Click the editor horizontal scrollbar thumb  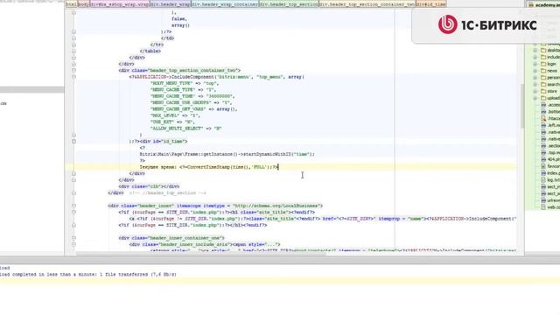tap(200, 254)
